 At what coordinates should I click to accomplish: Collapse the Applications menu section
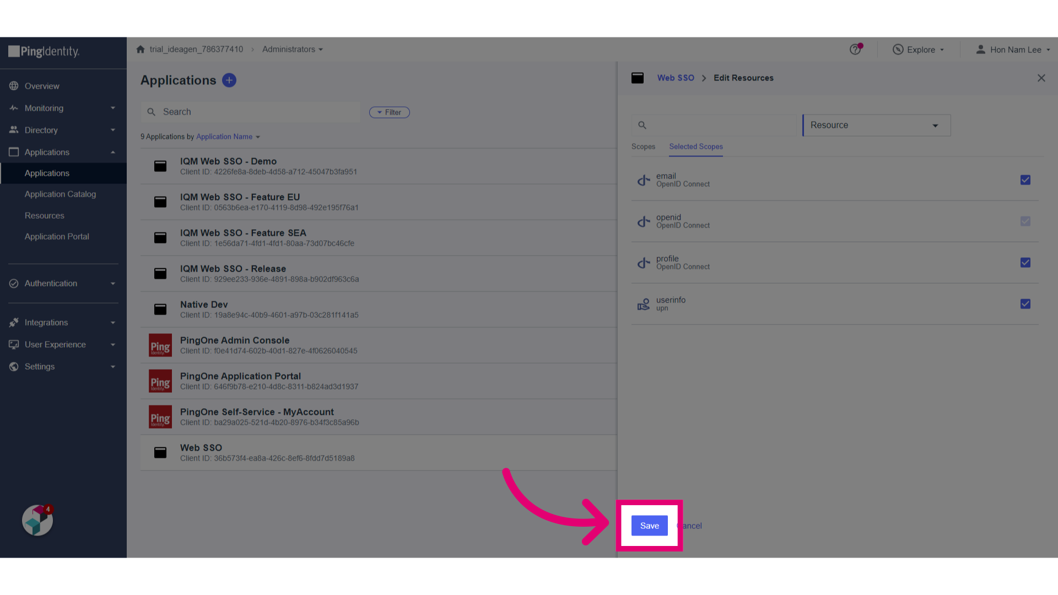[63, 152]
